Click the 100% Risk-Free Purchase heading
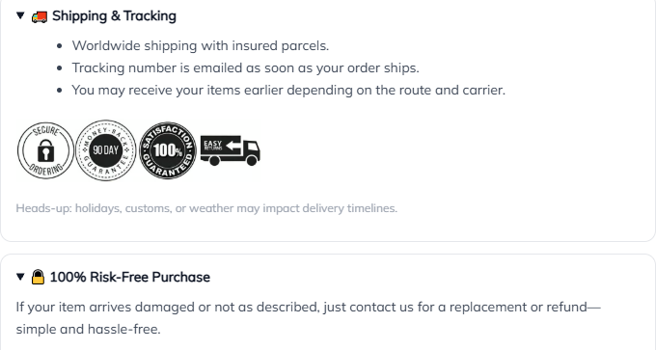This screenshot has width=656, height=350. pos(130,277)
